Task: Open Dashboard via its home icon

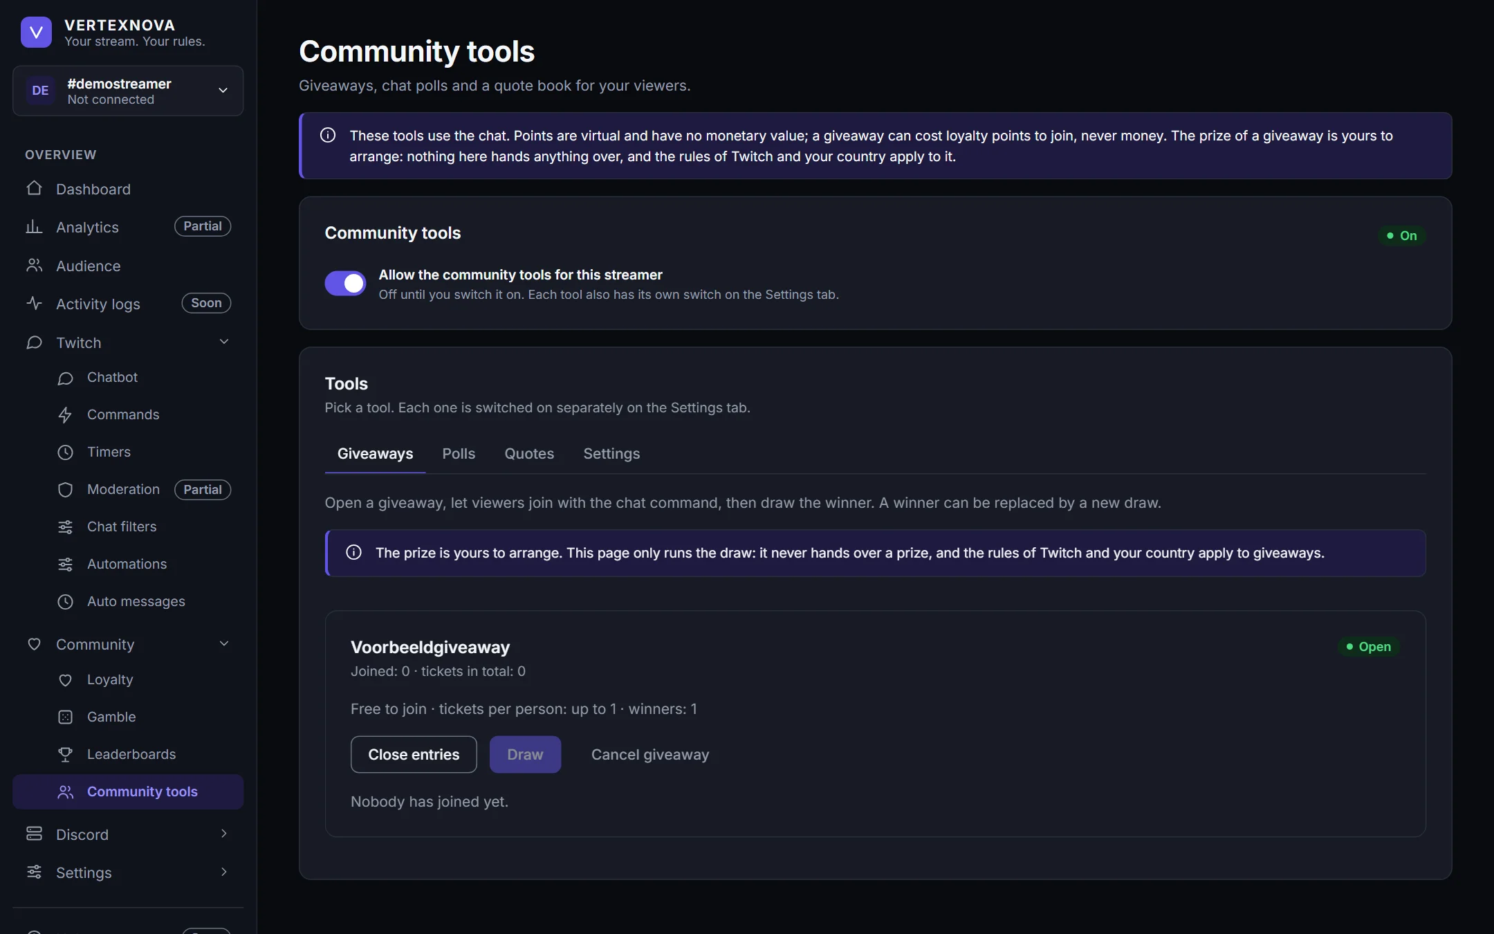Action: point(34,188)
